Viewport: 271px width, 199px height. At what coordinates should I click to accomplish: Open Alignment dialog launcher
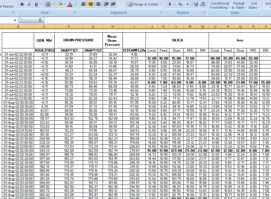[x=161, y=12]
